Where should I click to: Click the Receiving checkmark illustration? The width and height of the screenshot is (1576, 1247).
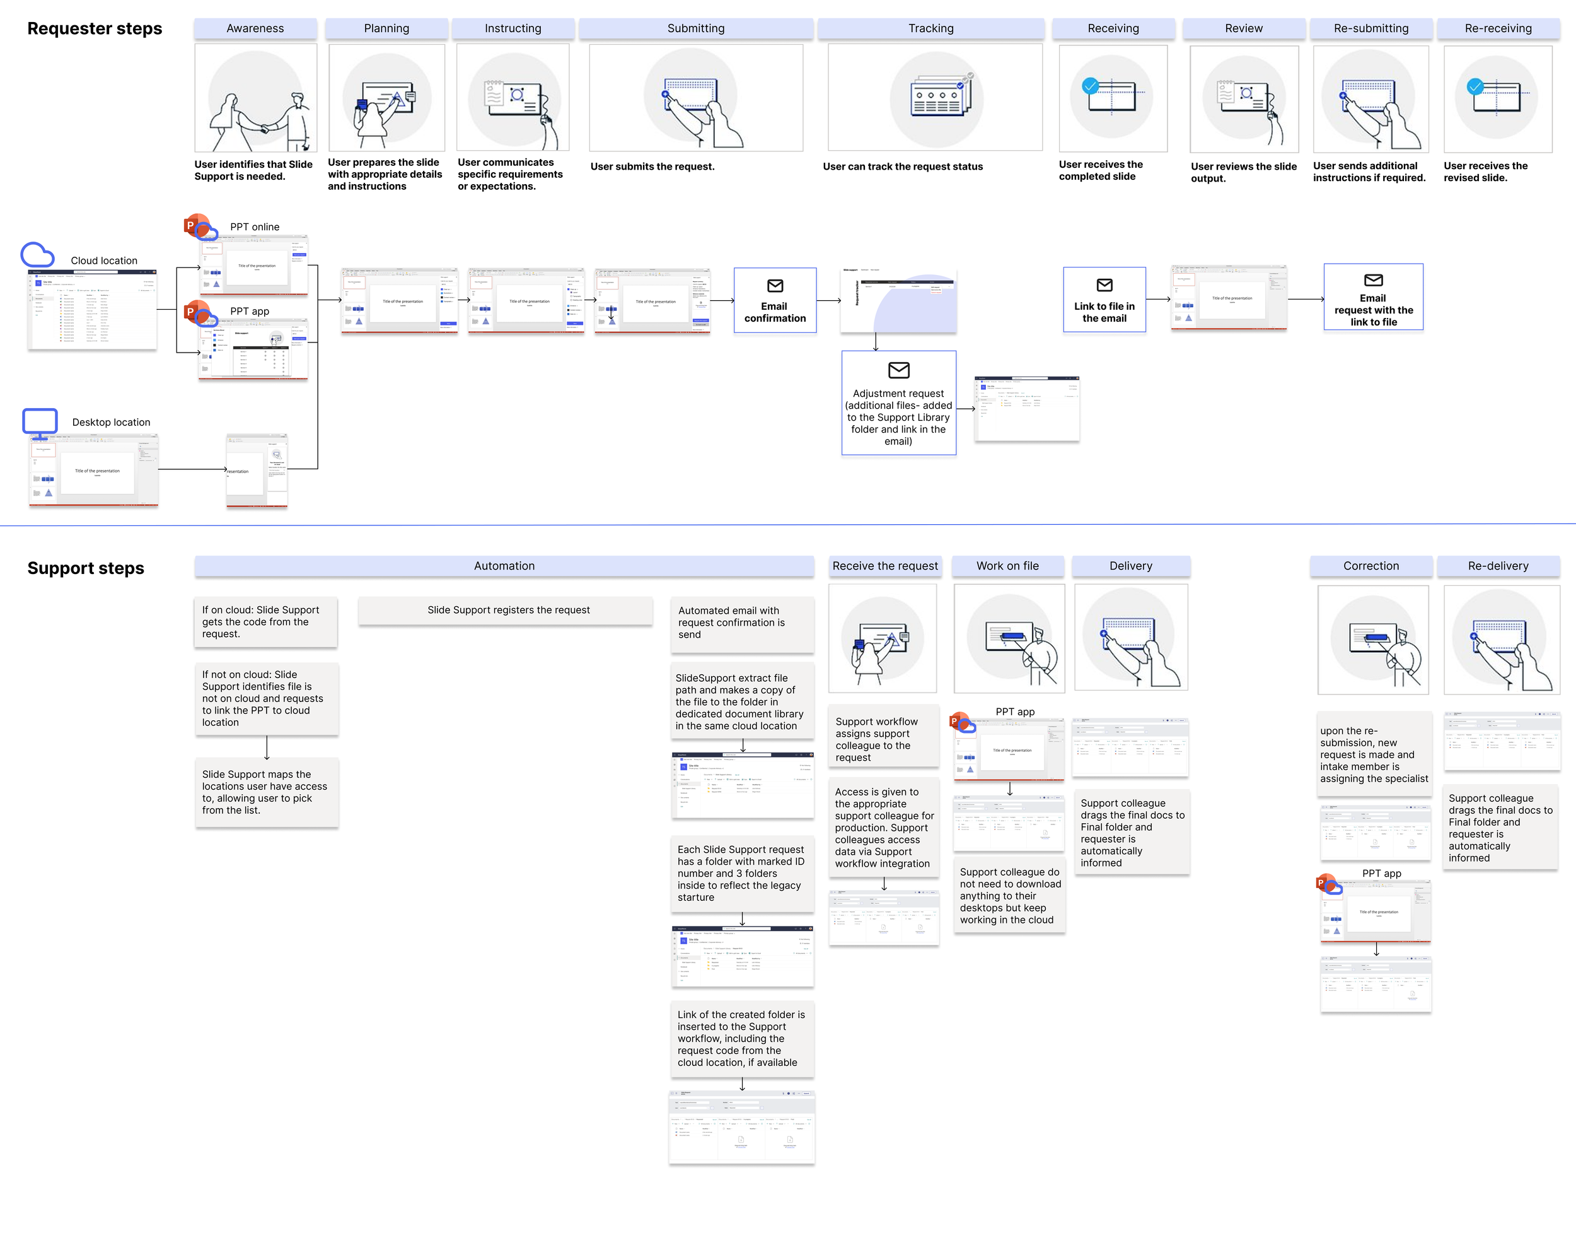point(1112,98)
